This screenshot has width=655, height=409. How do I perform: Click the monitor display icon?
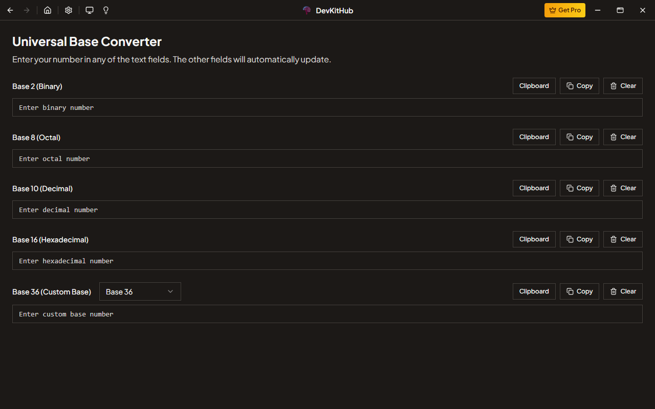coord(90,10)
